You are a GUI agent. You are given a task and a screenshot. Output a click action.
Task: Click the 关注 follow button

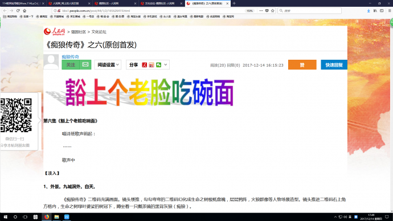(x=71, y=64)
